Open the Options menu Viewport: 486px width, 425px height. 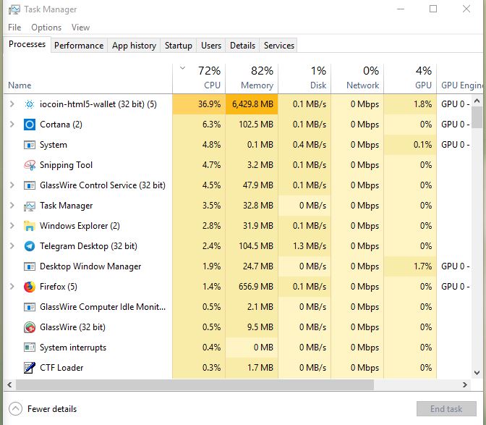click(46, 28)
